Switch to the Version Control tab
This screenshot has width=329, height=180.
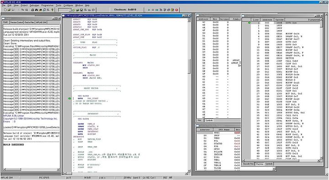coord(16,22)
